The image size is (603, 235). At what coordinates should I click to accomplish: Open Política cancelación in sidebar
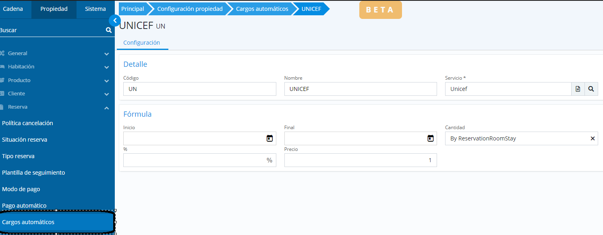27,123
